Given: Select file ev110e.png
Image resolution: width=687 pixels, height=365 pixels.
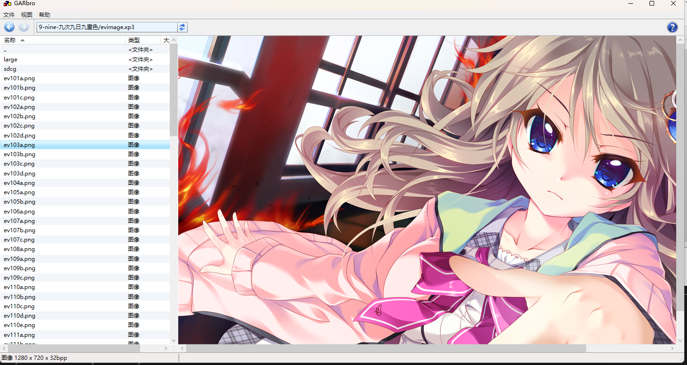Looking at the screenshot, I should [85, 325].
